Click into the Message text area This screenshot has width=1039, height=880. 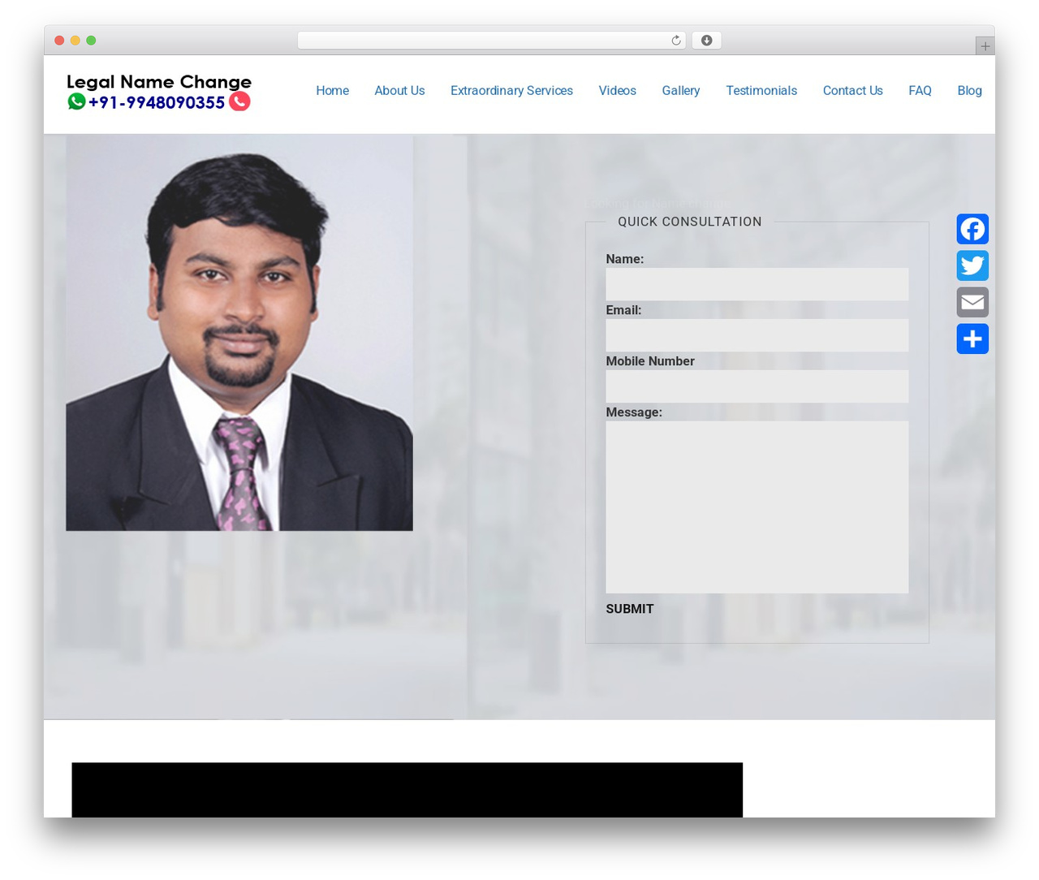757,507
